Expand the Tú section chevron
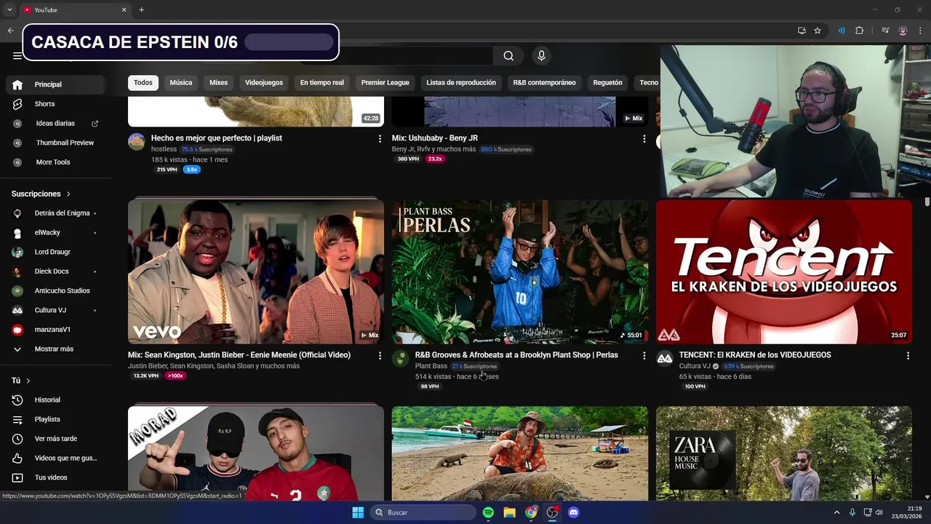Image resolution: width=931 pixels, height=524 pixels. 28,381
